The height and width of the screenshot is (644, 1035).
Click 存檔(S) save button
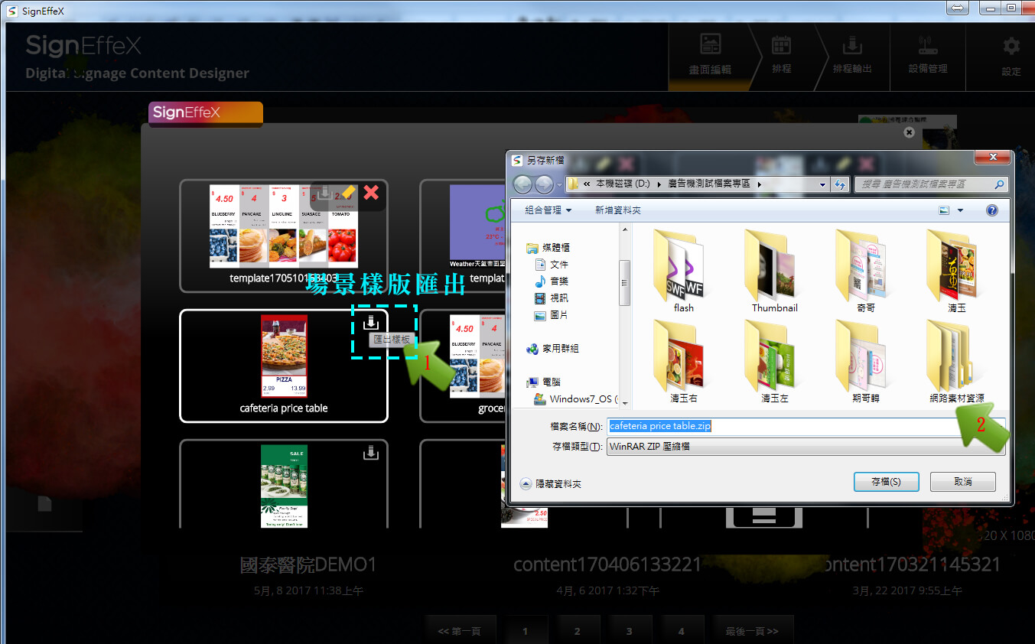(886, 482)
